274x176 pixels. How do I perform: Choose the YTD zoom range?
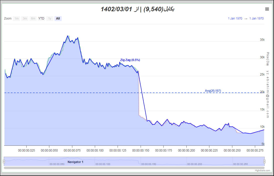[x=41, y=18]
